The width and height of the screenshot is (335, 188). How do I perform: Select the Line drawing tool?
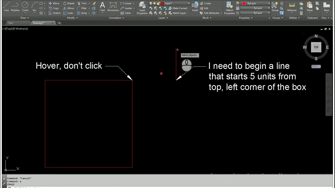[6, 7]
